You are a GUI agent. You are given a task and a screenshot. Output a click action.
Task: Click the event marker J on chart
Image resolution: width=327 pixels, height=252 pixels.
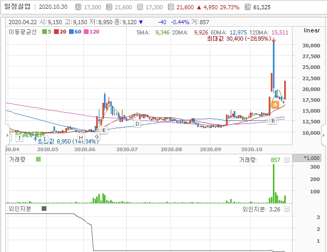(x=20, y=138)
